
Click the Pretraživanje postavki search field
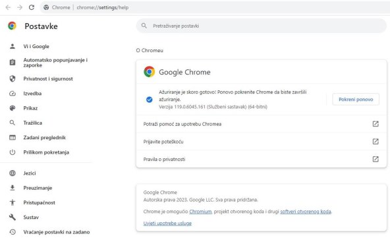click(261, 26)
